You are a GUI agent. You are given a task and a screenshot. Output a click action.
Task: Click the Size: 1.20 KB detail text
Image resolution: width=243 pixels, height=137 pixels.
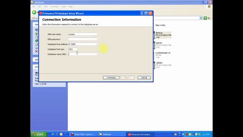[x=41, y=84]
